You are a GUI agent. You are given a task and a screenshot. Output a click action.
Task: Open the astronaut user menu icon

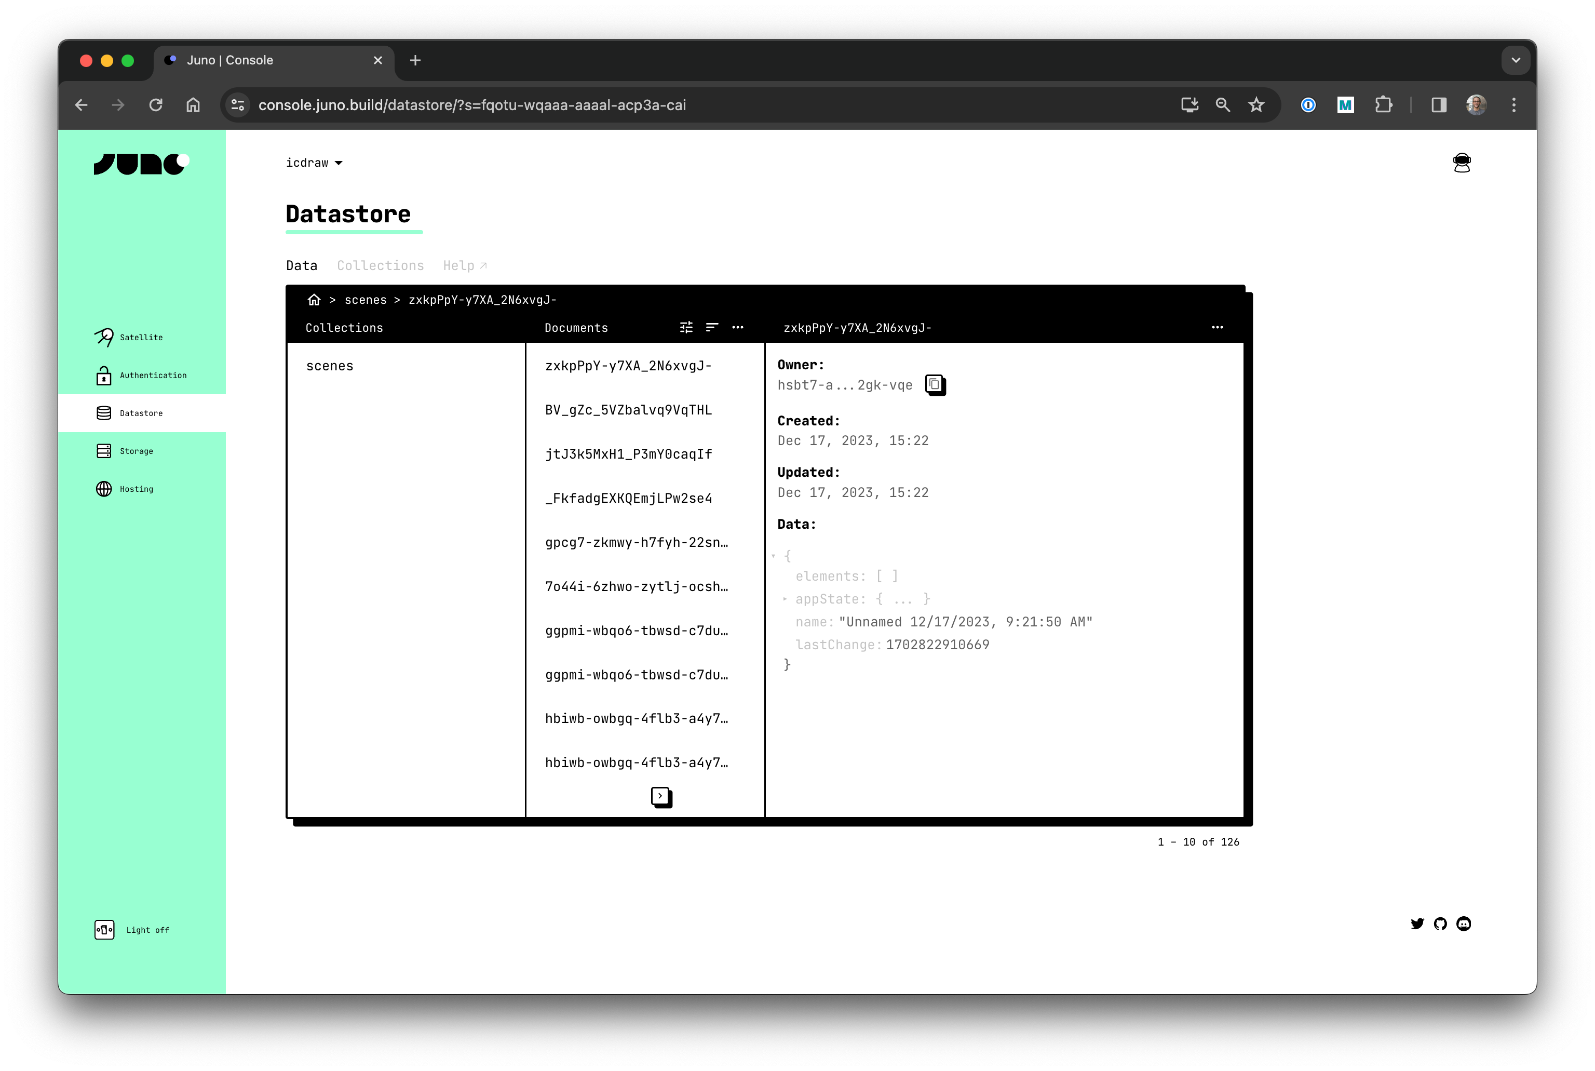click(1461, 163)
